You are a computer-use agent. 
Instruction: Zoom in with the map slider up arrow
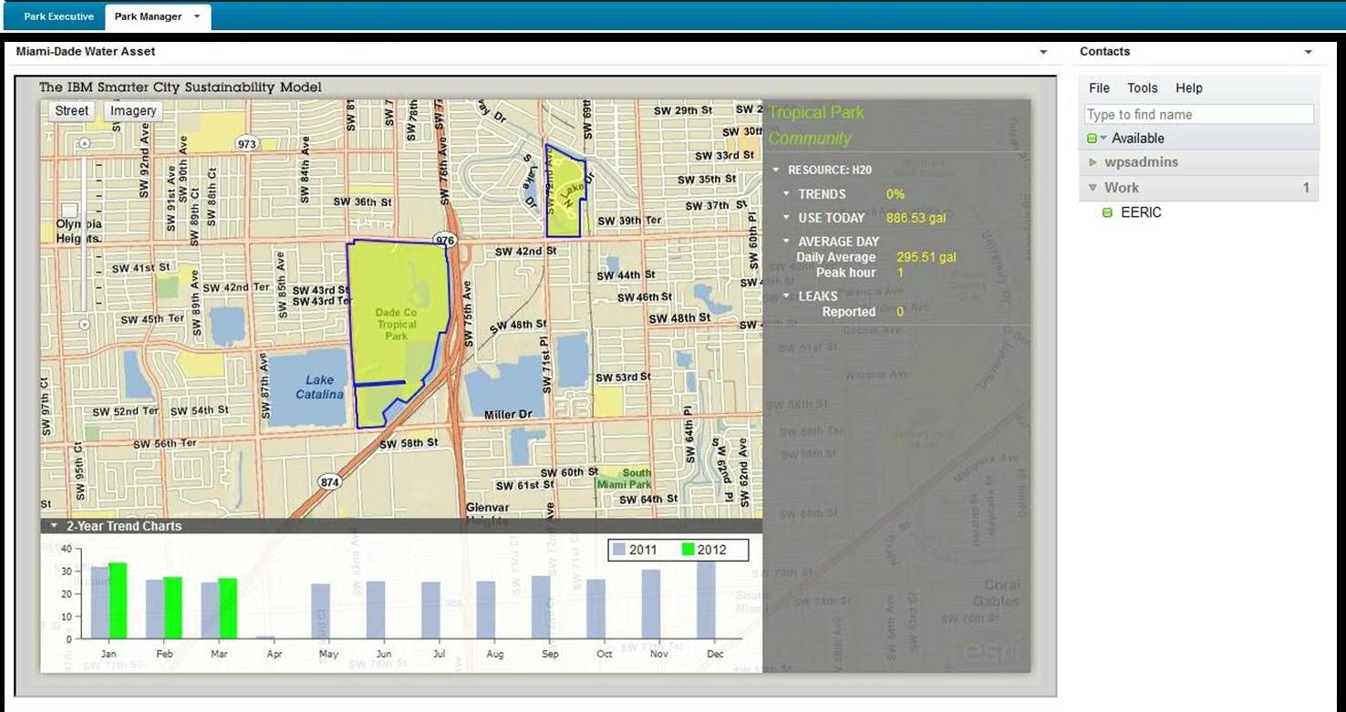tap(84, 143)
